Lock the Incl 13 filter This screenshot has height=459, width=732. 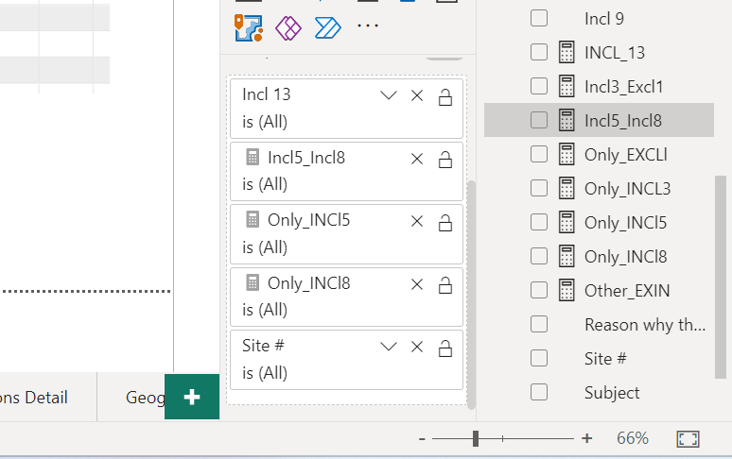click(x=445, y=97)
